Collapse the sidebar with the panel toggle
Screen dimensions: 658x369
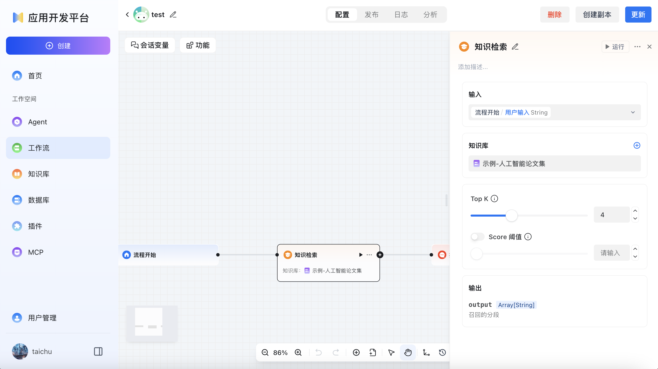(x=98, y=351)
